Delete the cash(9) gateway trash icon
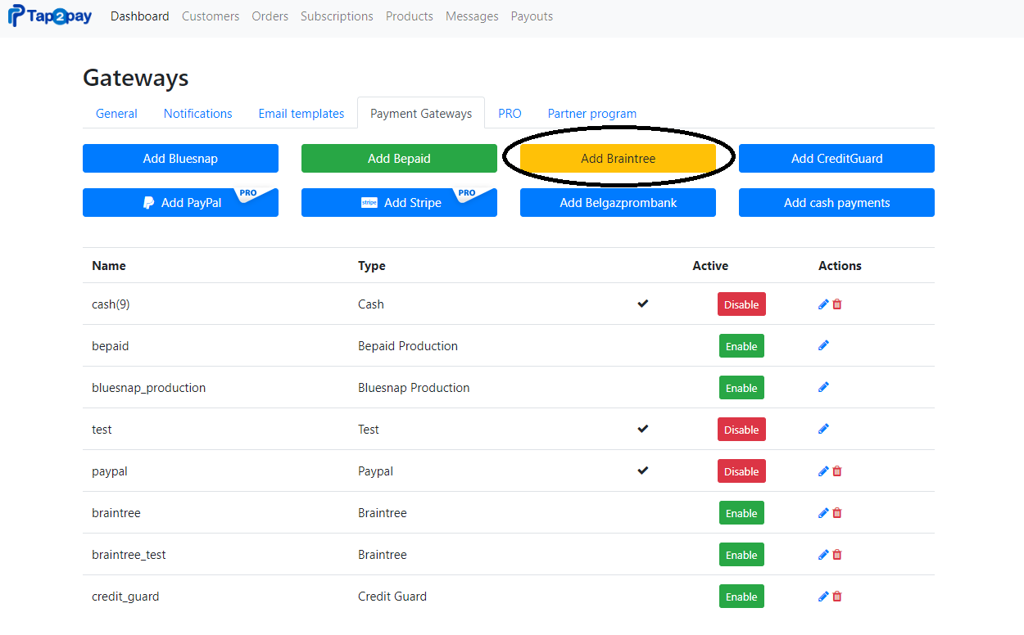The width and height of the screenshot is (1024, 635). (837, 304)
